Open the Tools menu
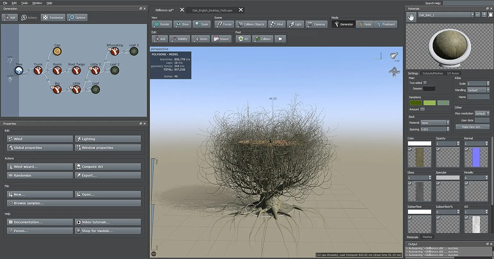 [x=24, y=3]
